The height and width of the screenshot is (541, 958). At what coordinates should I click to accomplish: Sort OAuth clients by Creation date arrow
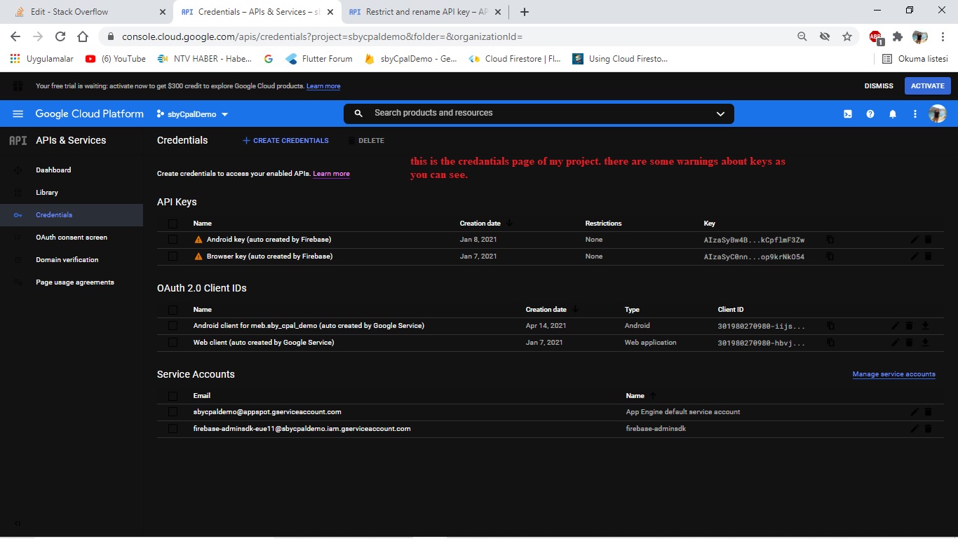(576, 309)
